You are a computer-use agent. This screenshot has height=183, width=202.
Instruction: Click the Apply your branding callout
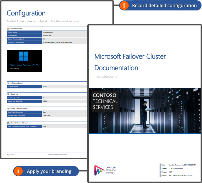pos(46,171)
